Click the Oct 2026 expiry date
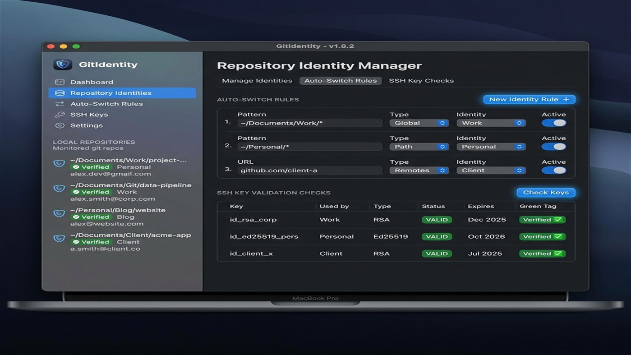Viewport: 631px width, 355px height. tap(487, 236)
